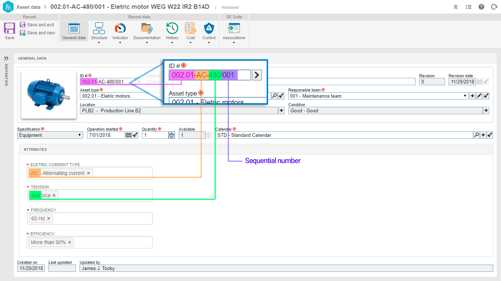
Task: Open the date picker for Operation started
Action: point(128,135)
